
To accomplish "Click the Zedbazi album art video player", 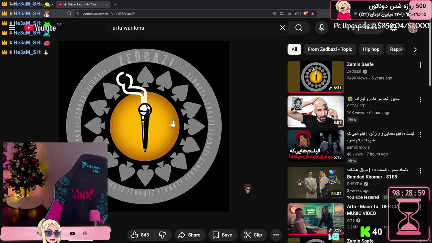I will pos(144,126).
